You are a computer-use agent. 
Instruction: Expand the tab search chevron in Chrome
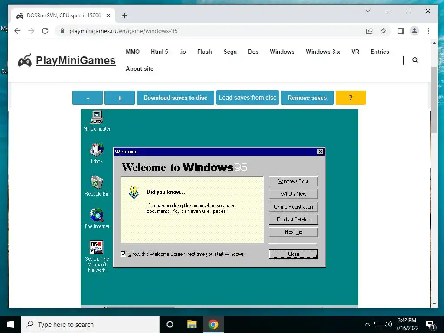368,11
